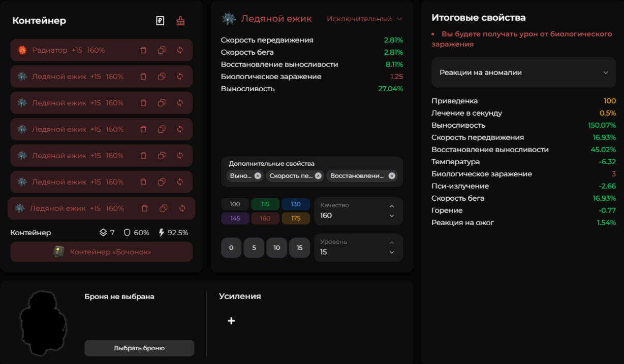Select the Радиатор artifact row

coord(76,50)
